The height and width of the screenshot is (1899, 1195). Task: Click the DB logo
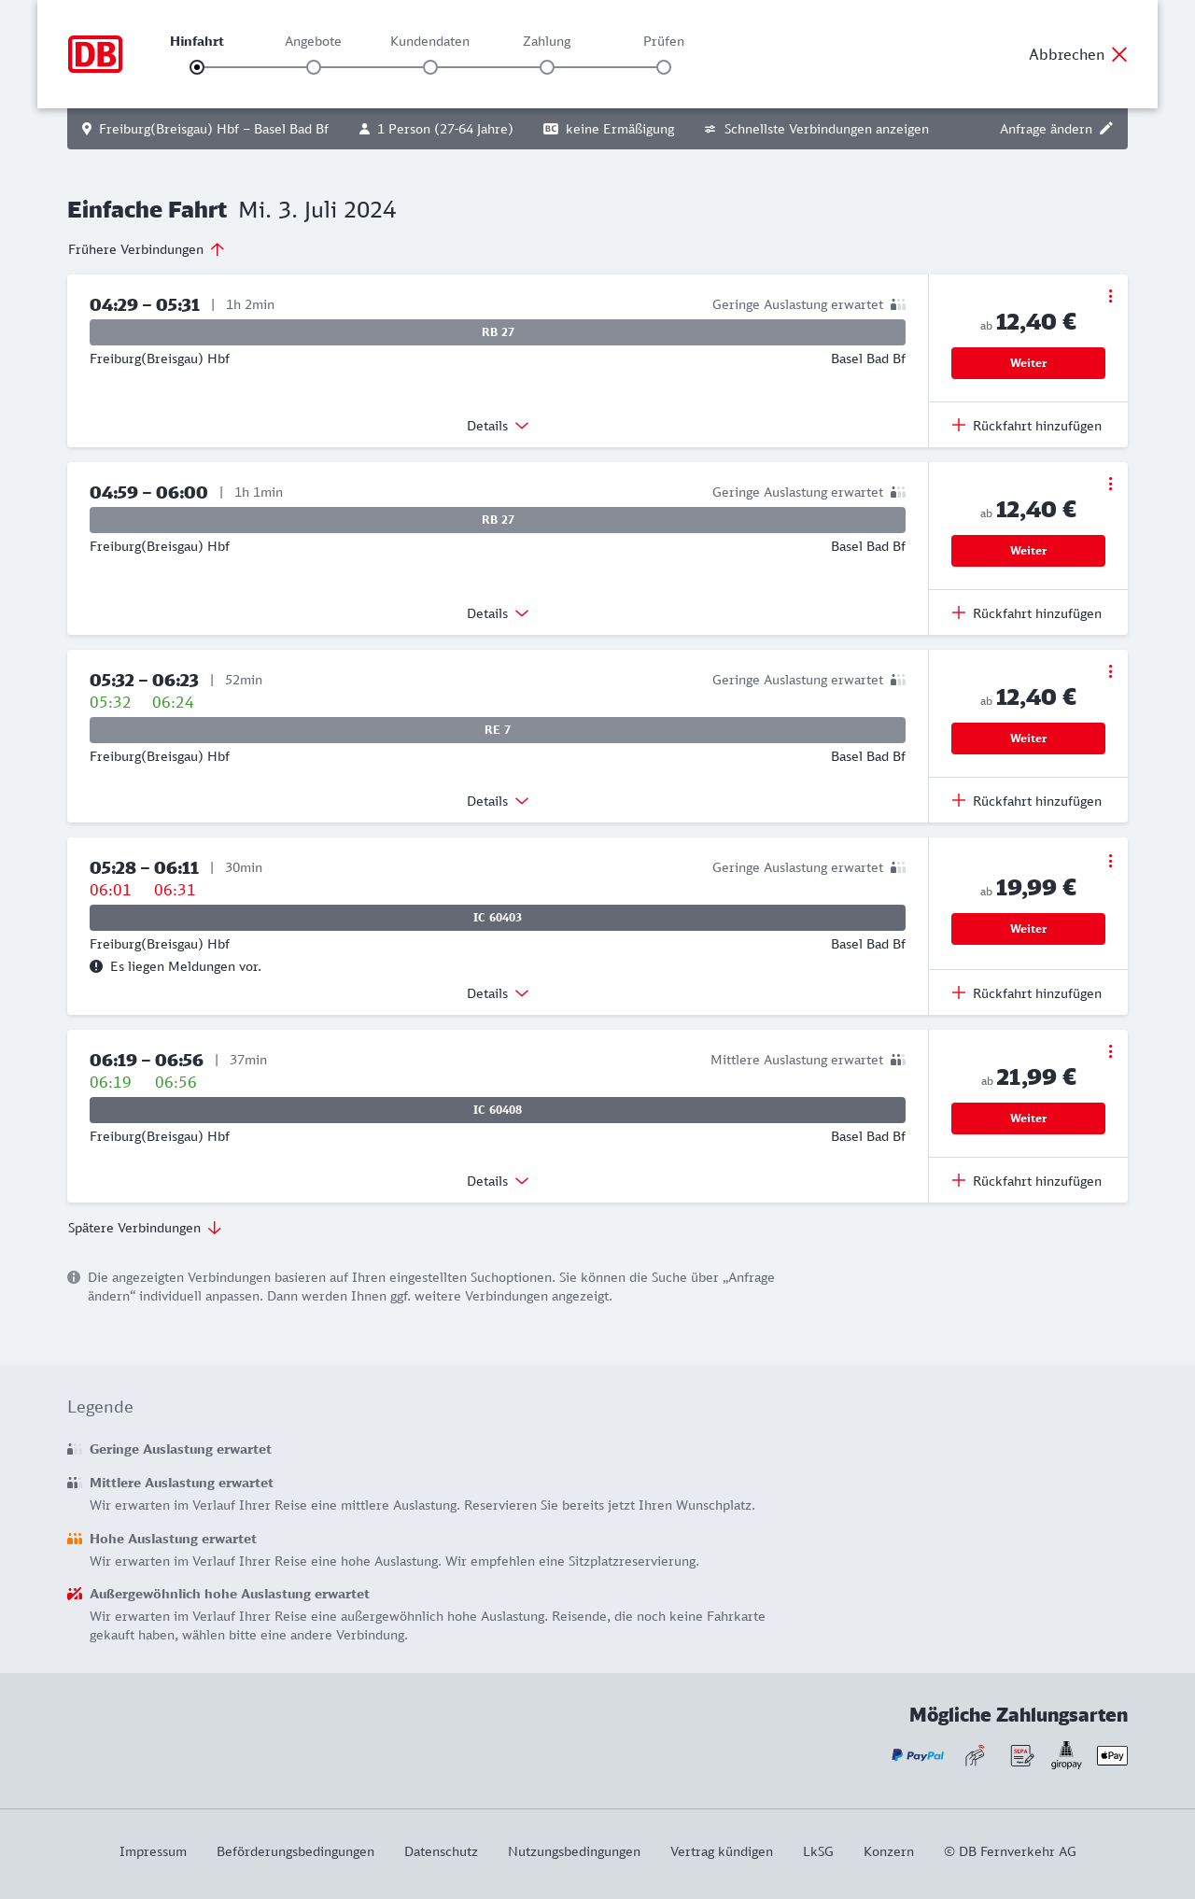95,54
